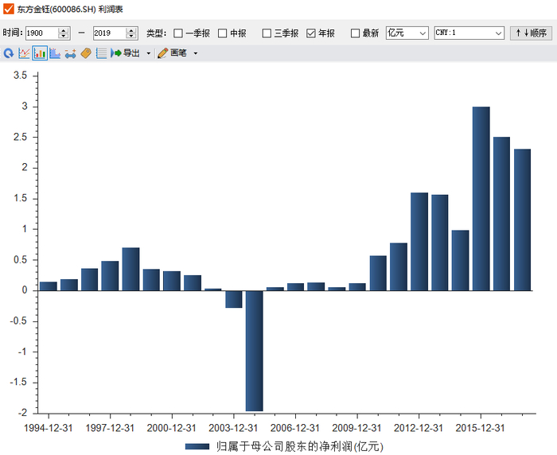Click the 2012-12-31 bar at 1.6

coord(419,242)
